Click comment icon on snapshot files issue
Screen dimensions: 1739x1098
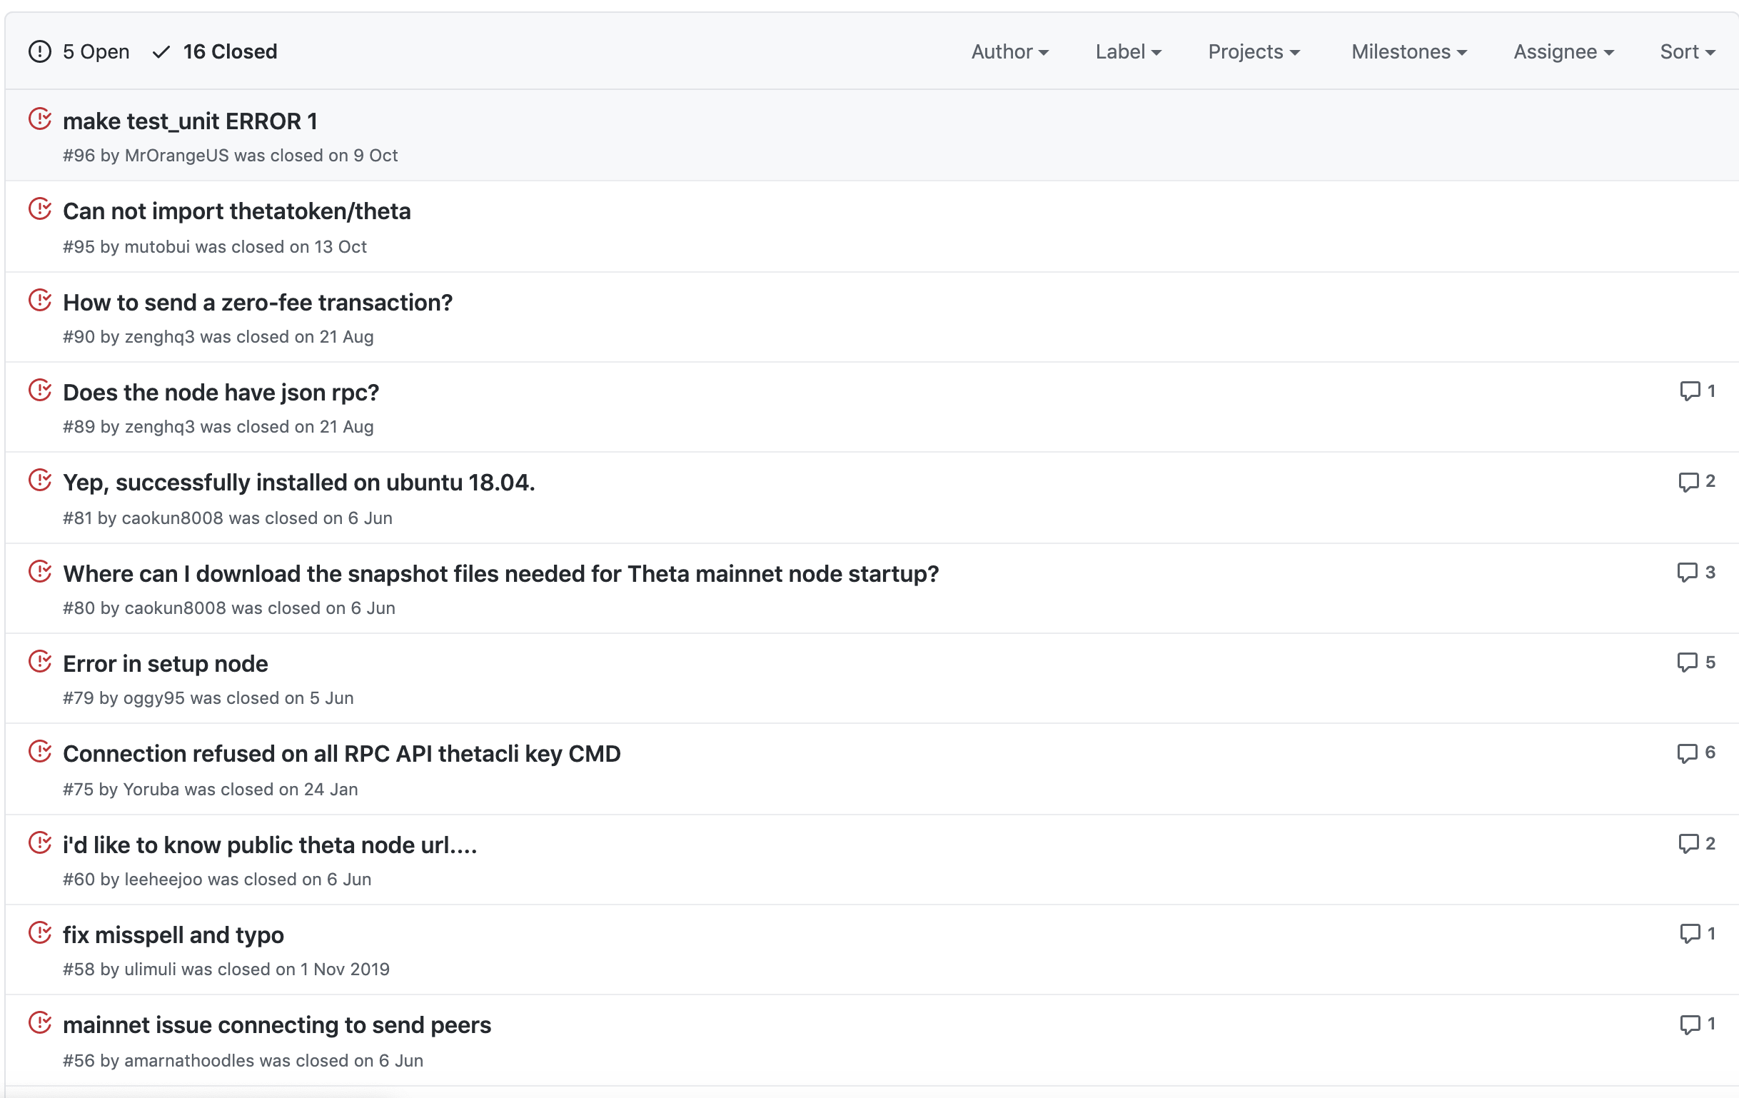(x=1686, y=572)
